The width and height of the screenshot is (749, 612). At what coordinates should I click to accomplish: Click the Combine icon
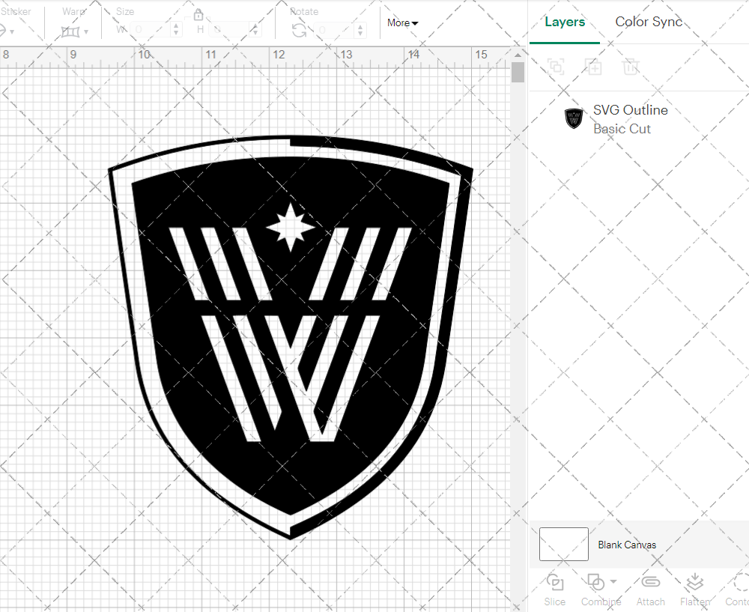[x=594, y=583]
